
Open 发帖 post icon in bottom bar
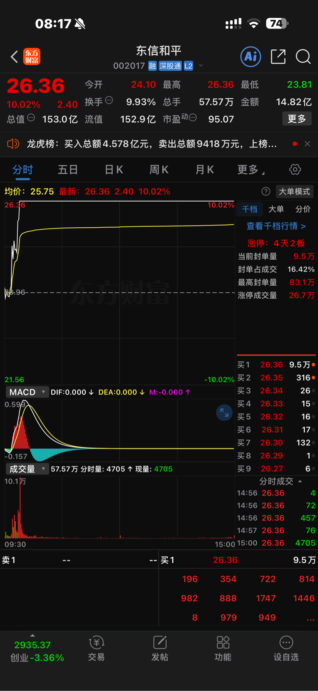160,648
